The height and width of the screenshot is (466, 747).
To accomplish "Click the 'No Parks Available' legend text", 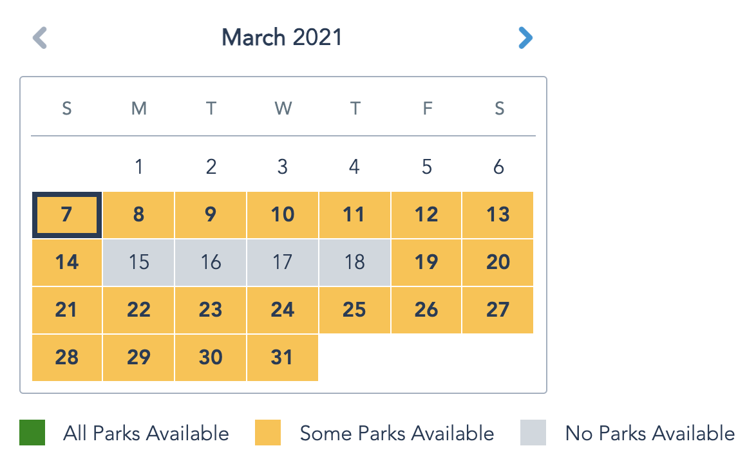I will click(649, 433).
